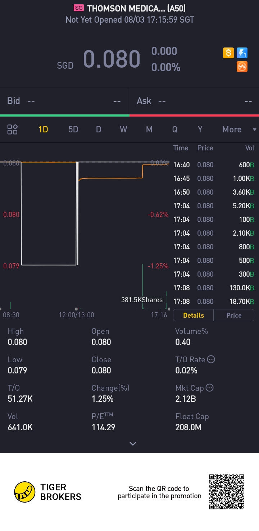Tap the Vol column header
259x531 pixels.
coord(250,148)
